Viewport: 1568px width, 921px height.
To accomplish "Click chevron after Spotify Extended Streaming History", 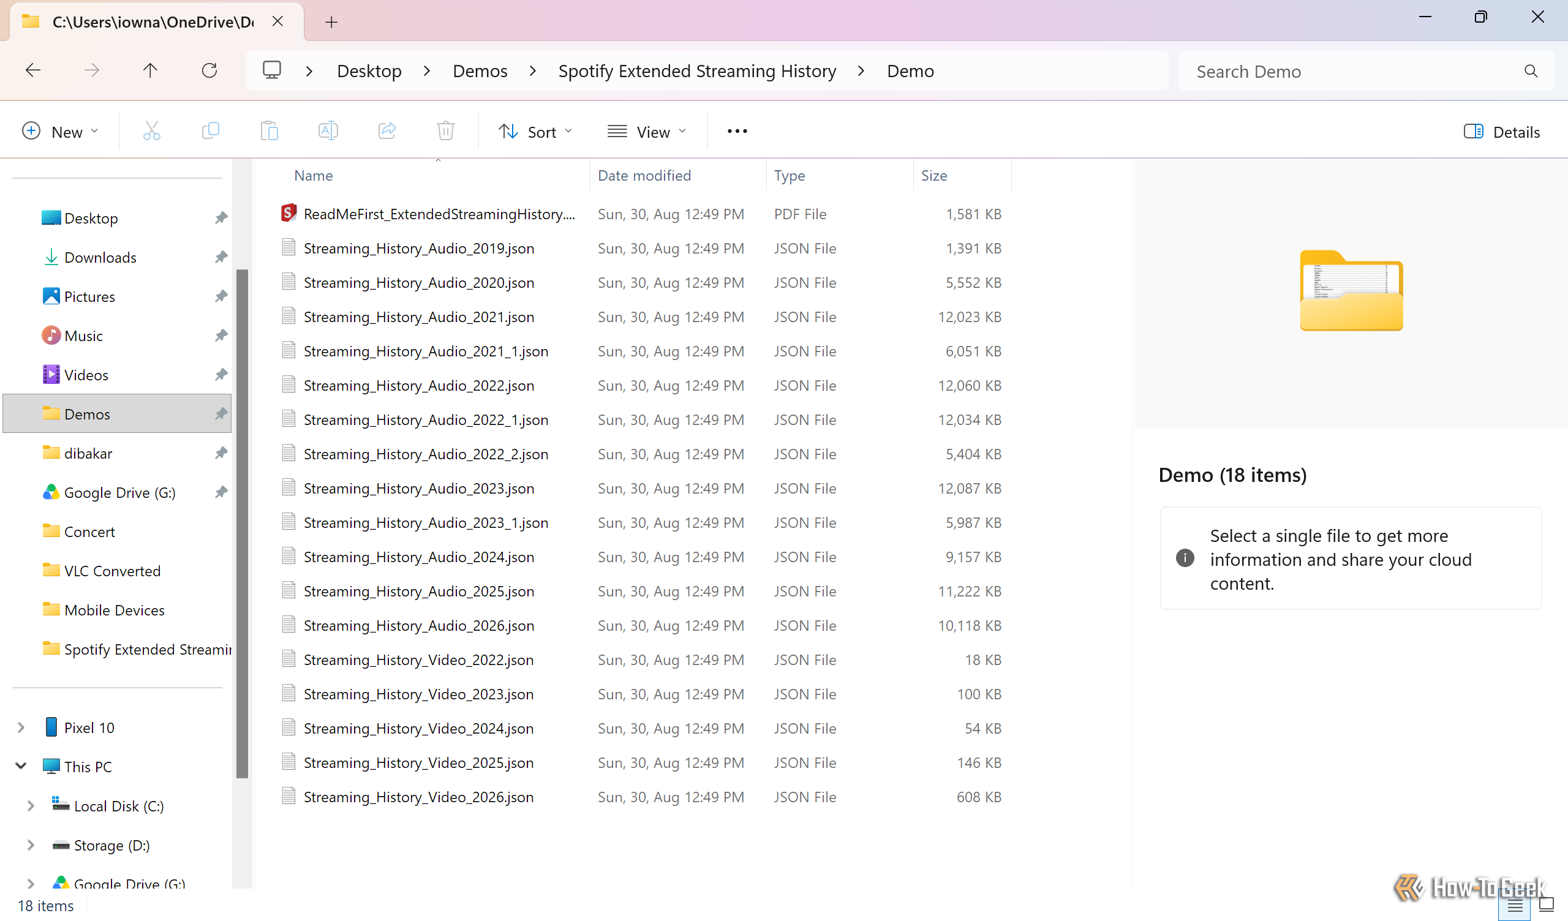I will pos(861,71).
